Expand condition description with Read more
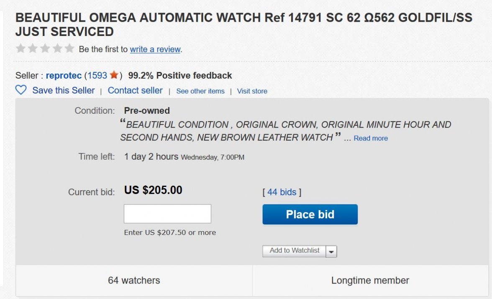 371,138
